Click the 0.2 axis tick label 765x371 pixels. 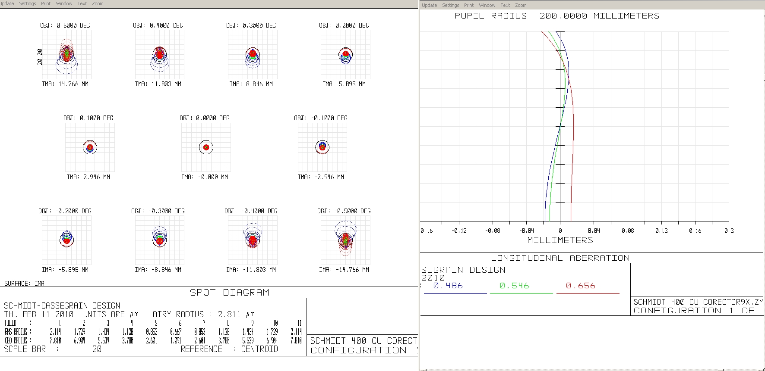click(x=729, y=231)
